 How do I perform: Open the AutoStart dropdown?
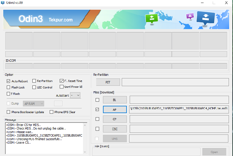click(75, 95)
